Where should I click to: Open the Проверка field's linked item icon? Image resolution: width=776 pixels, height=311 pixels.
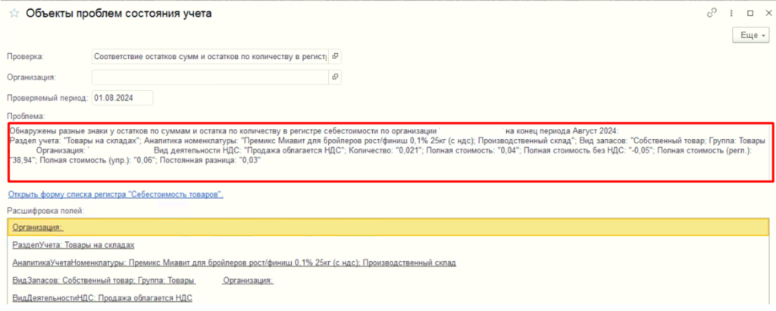click(x=336, y=56)
